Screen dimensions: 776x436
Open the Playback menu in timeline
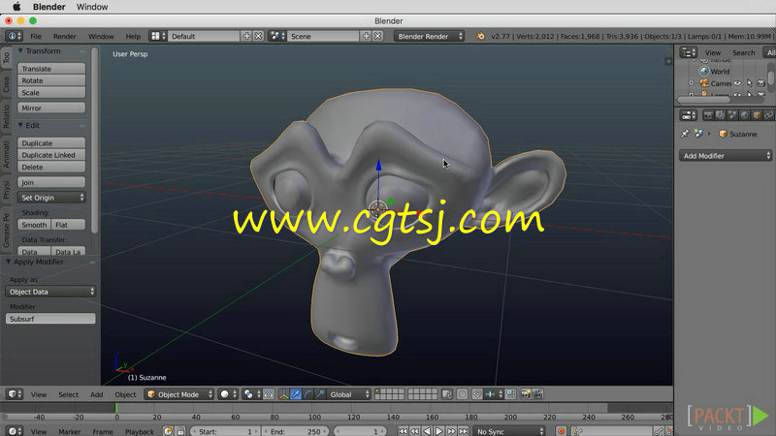pos(140,431)
